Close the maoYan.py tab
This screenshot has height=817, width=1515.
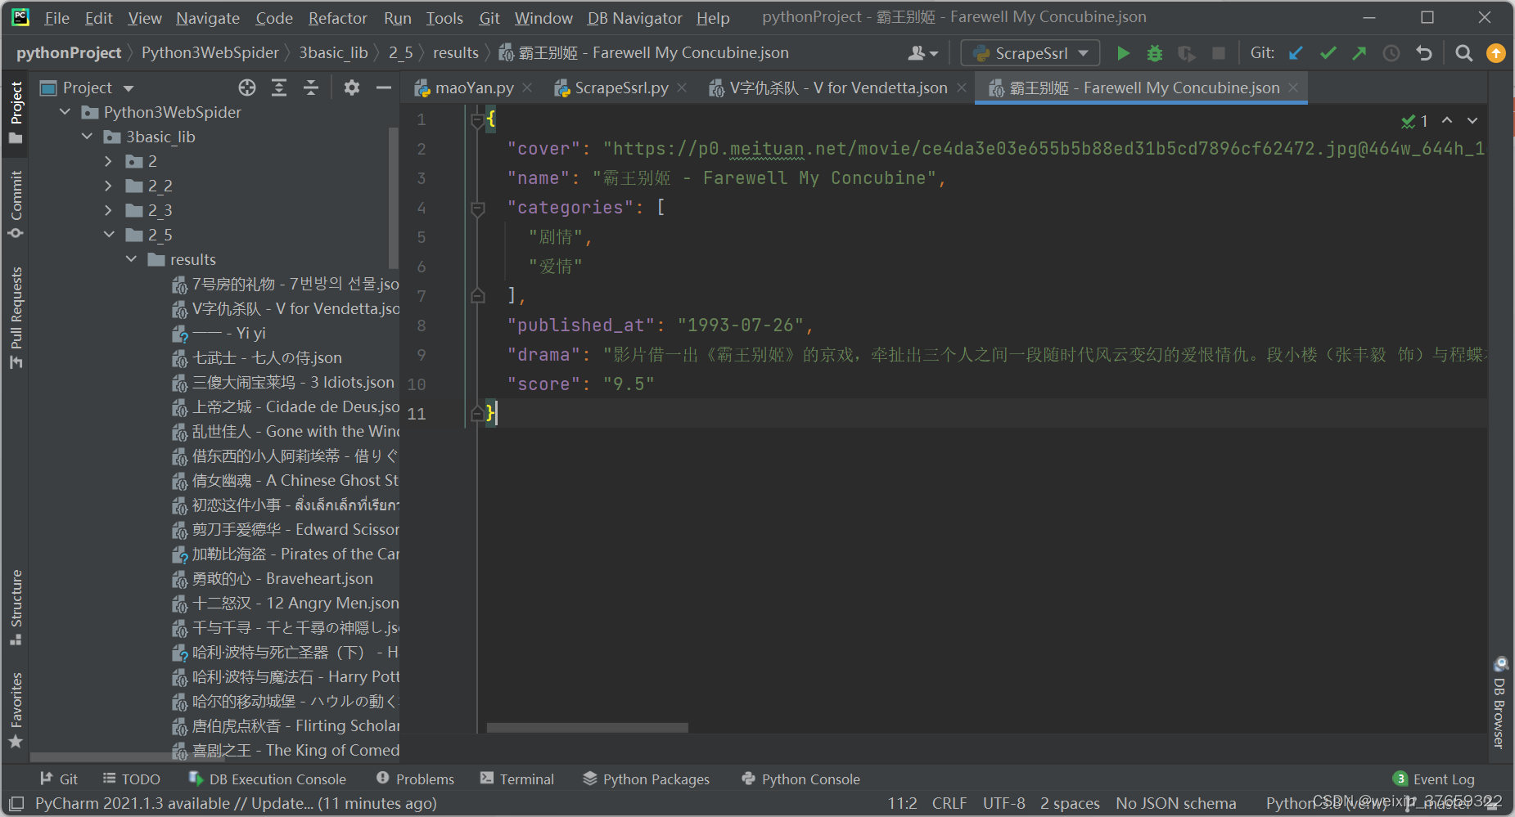(527, 88)
